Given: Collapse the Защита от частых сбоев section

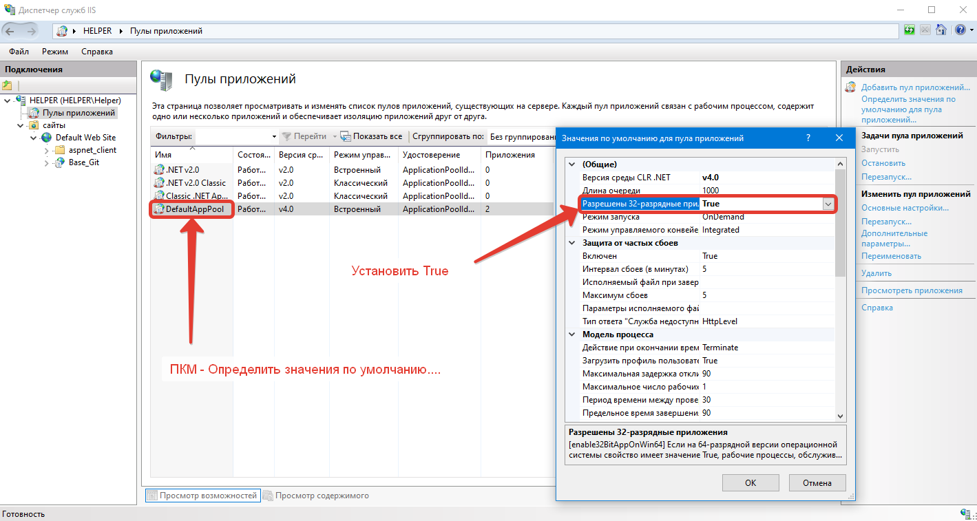Looking at the screenshot, I should (571, 243).
